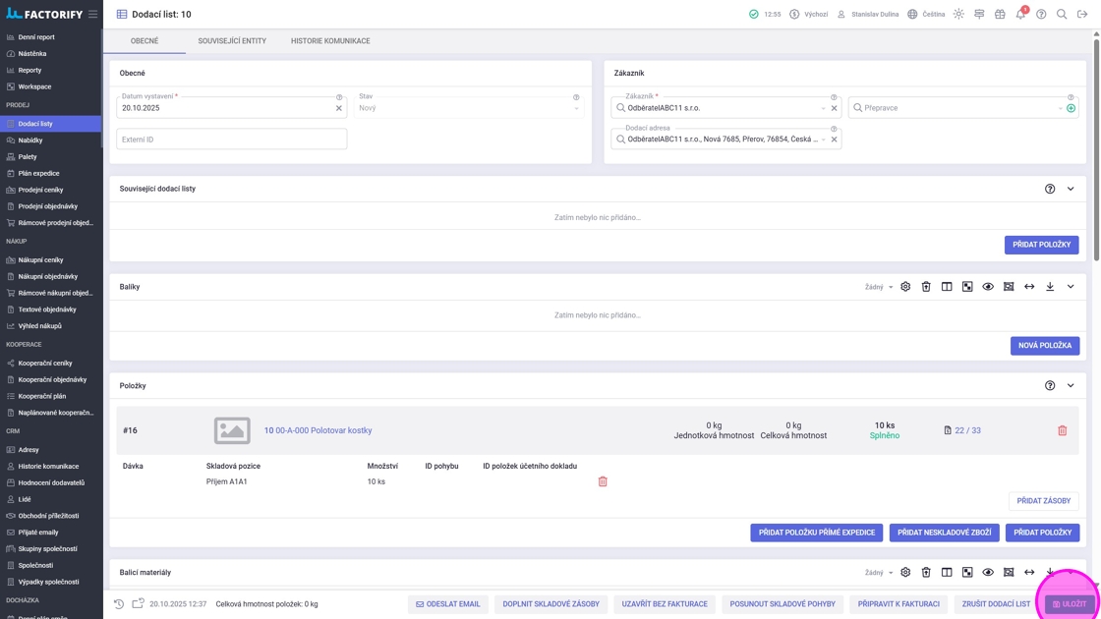The width and height of the screenshot is (1101, 619).
Task: Open settings gear in Balíky toolbar
Action: 905,287
